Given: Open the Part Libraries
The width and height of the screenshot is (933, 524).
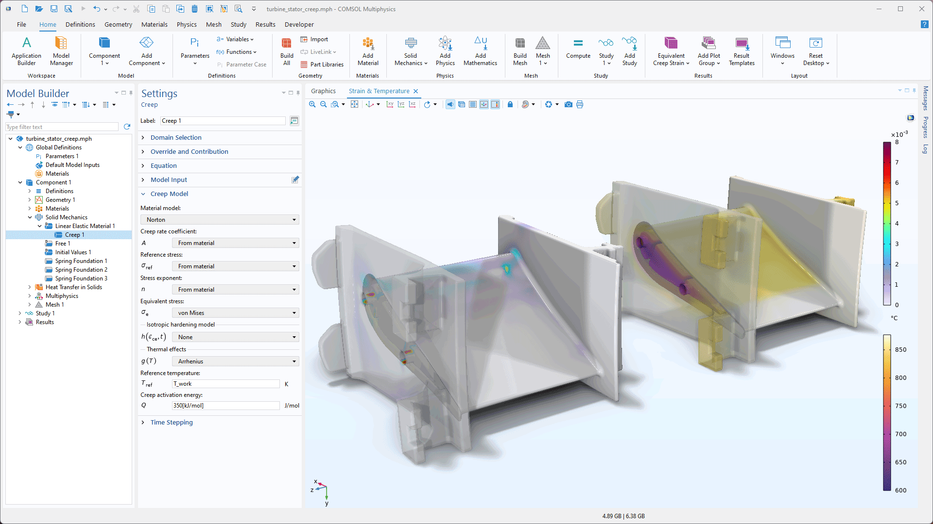Looking at the screenshot, I should [322, 65].
